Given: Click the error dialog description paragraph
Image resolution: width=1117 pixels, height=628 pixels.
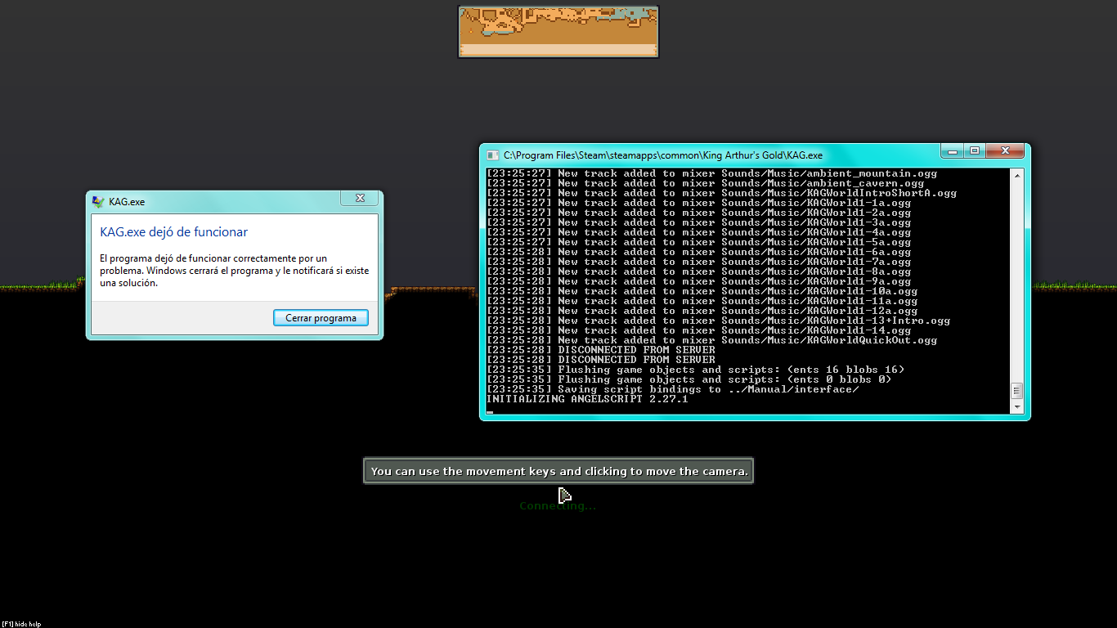Looking at the screenshot, I should (x=234, y=271).
